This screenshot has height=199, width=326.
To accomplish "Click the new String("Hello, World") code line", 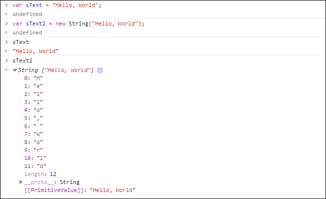I will click(x=78, y=23).
